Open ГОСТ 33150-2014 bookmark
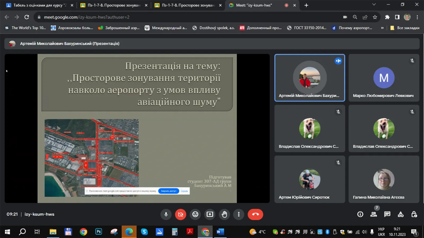424x238 pixels. (307, 28)
